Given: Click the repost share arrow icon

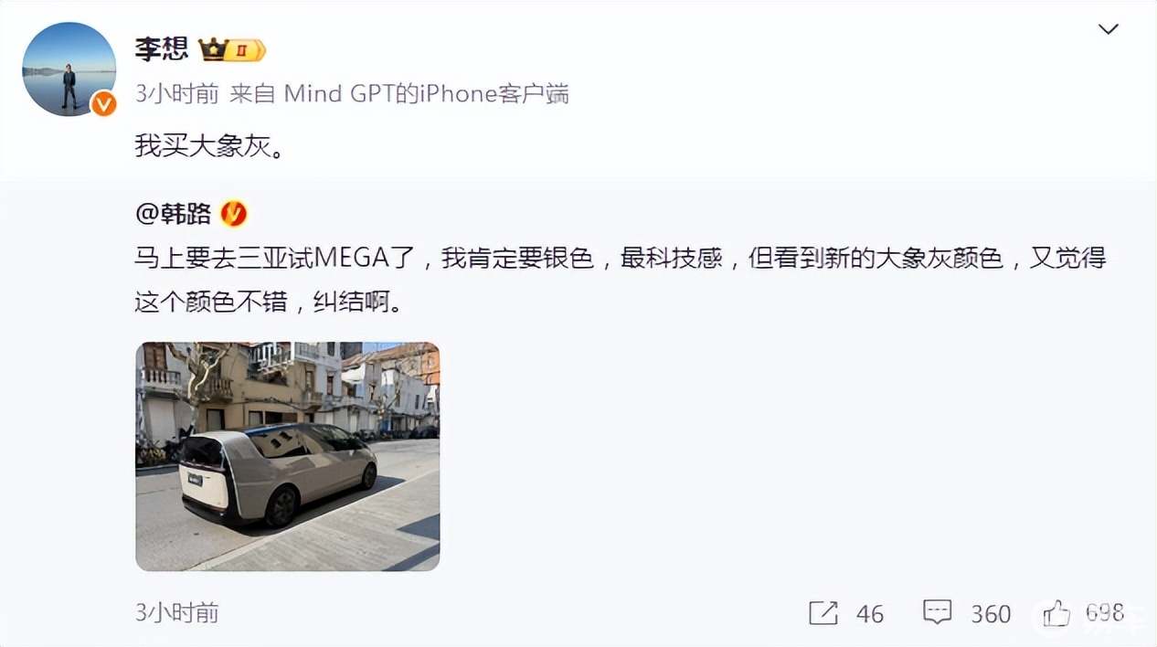Looking at the screenshot, I should (823, 613).
